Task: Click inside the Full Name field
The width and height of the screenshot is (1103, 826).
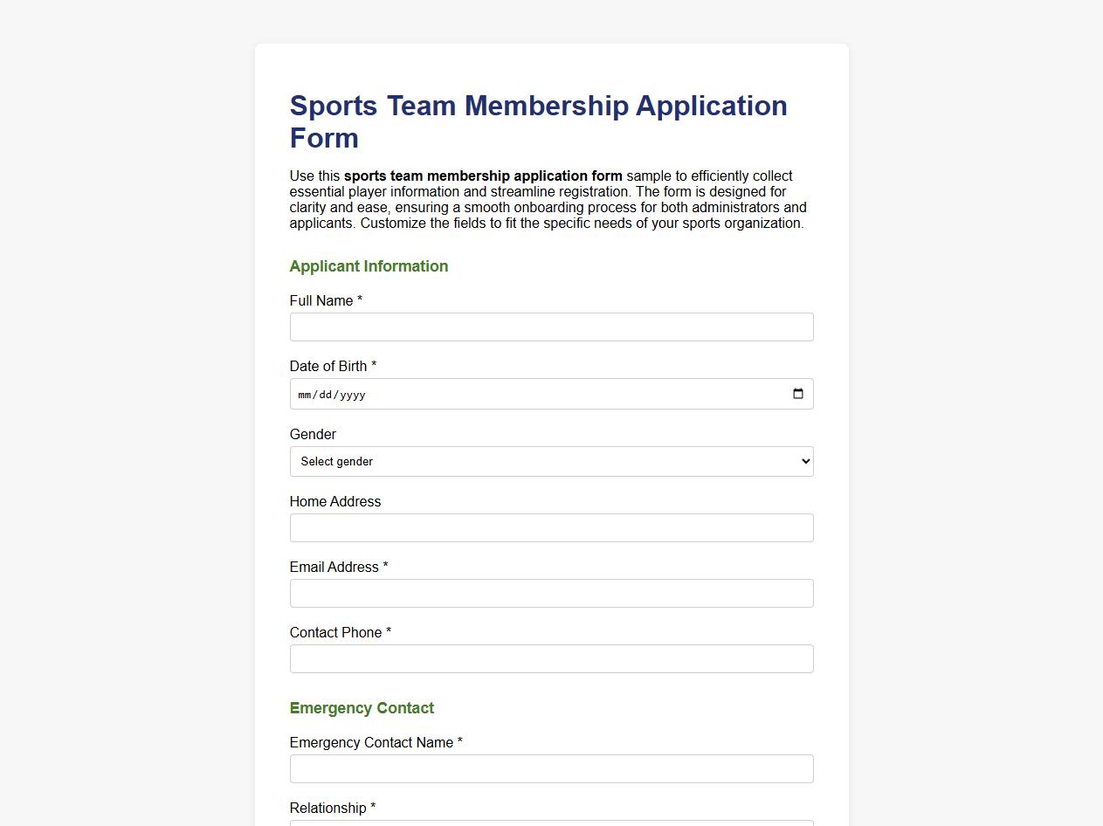Action: coord(551,327)
